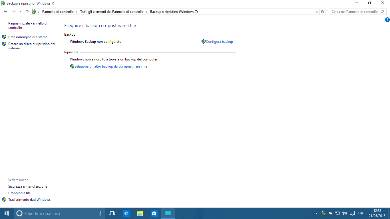This screenshot has width=390, height=219.
Task: Open 'Pannello di controllo' breadcrumb
Action: pyautogui.click(x=58, y=12)
